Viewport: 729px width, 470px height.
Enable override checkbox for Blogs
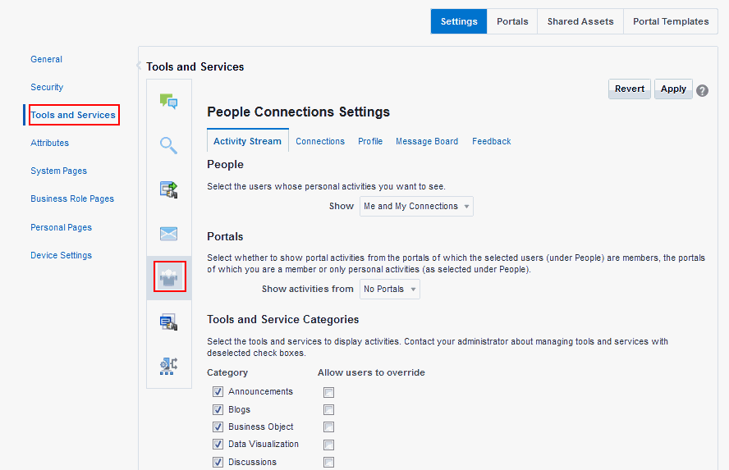tap(328, 409)
